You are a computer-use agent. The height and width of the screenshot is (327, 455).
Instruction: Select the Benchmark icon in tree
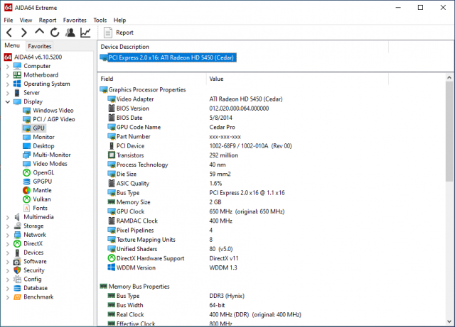[17, 297]
